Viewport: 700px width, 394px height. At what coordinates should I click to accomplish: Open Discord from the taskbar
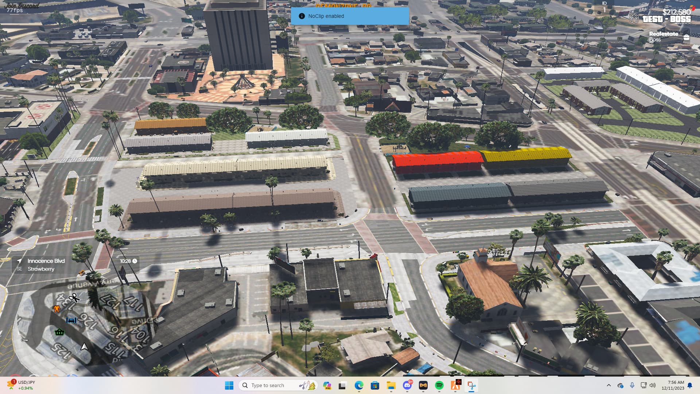pos(408,385)
